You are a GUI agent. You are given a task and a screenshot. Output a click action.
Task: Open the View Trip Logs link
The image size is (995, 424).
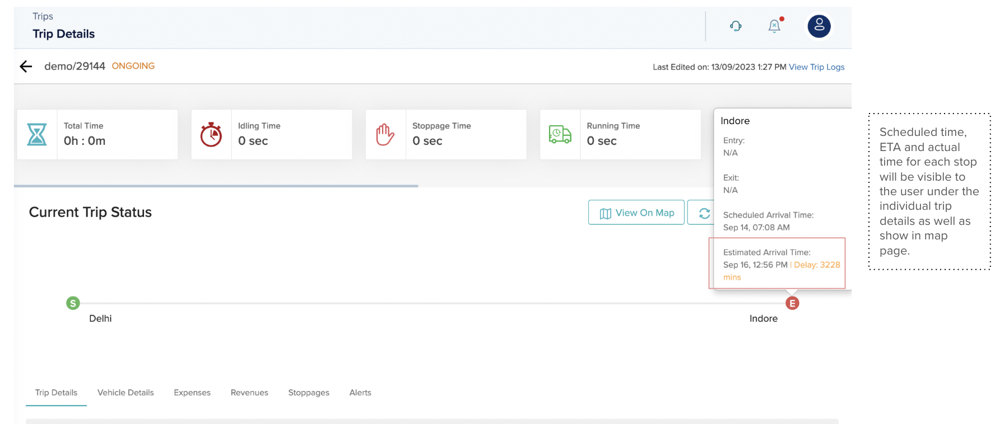point(816,67)
